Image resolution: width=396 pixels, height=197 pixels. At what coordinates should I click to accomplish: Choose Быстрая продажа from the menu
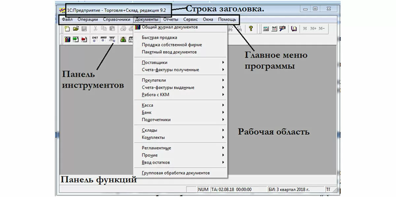pyautogui.click(x=181, y=38)
